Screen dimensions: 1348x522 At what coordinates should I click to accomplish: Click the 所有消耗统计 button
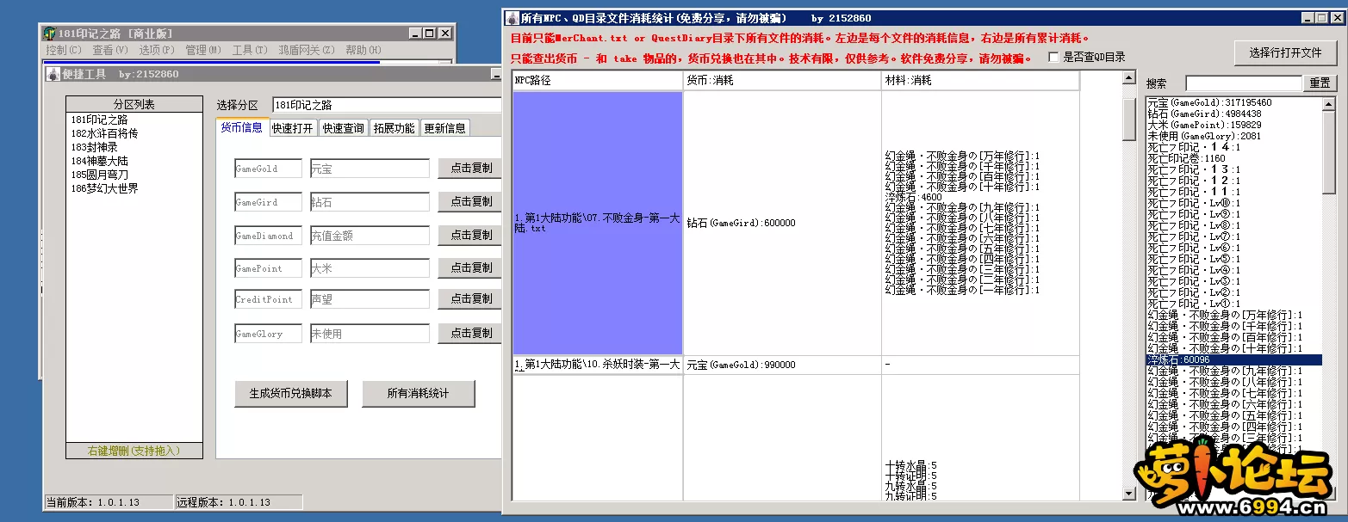point(418,394)
